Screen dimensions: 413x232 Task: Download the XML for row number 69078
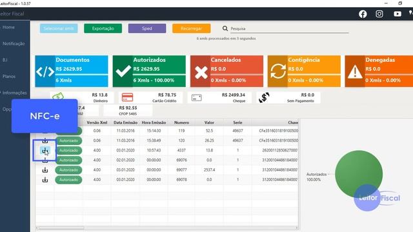[x=45, y=180]
